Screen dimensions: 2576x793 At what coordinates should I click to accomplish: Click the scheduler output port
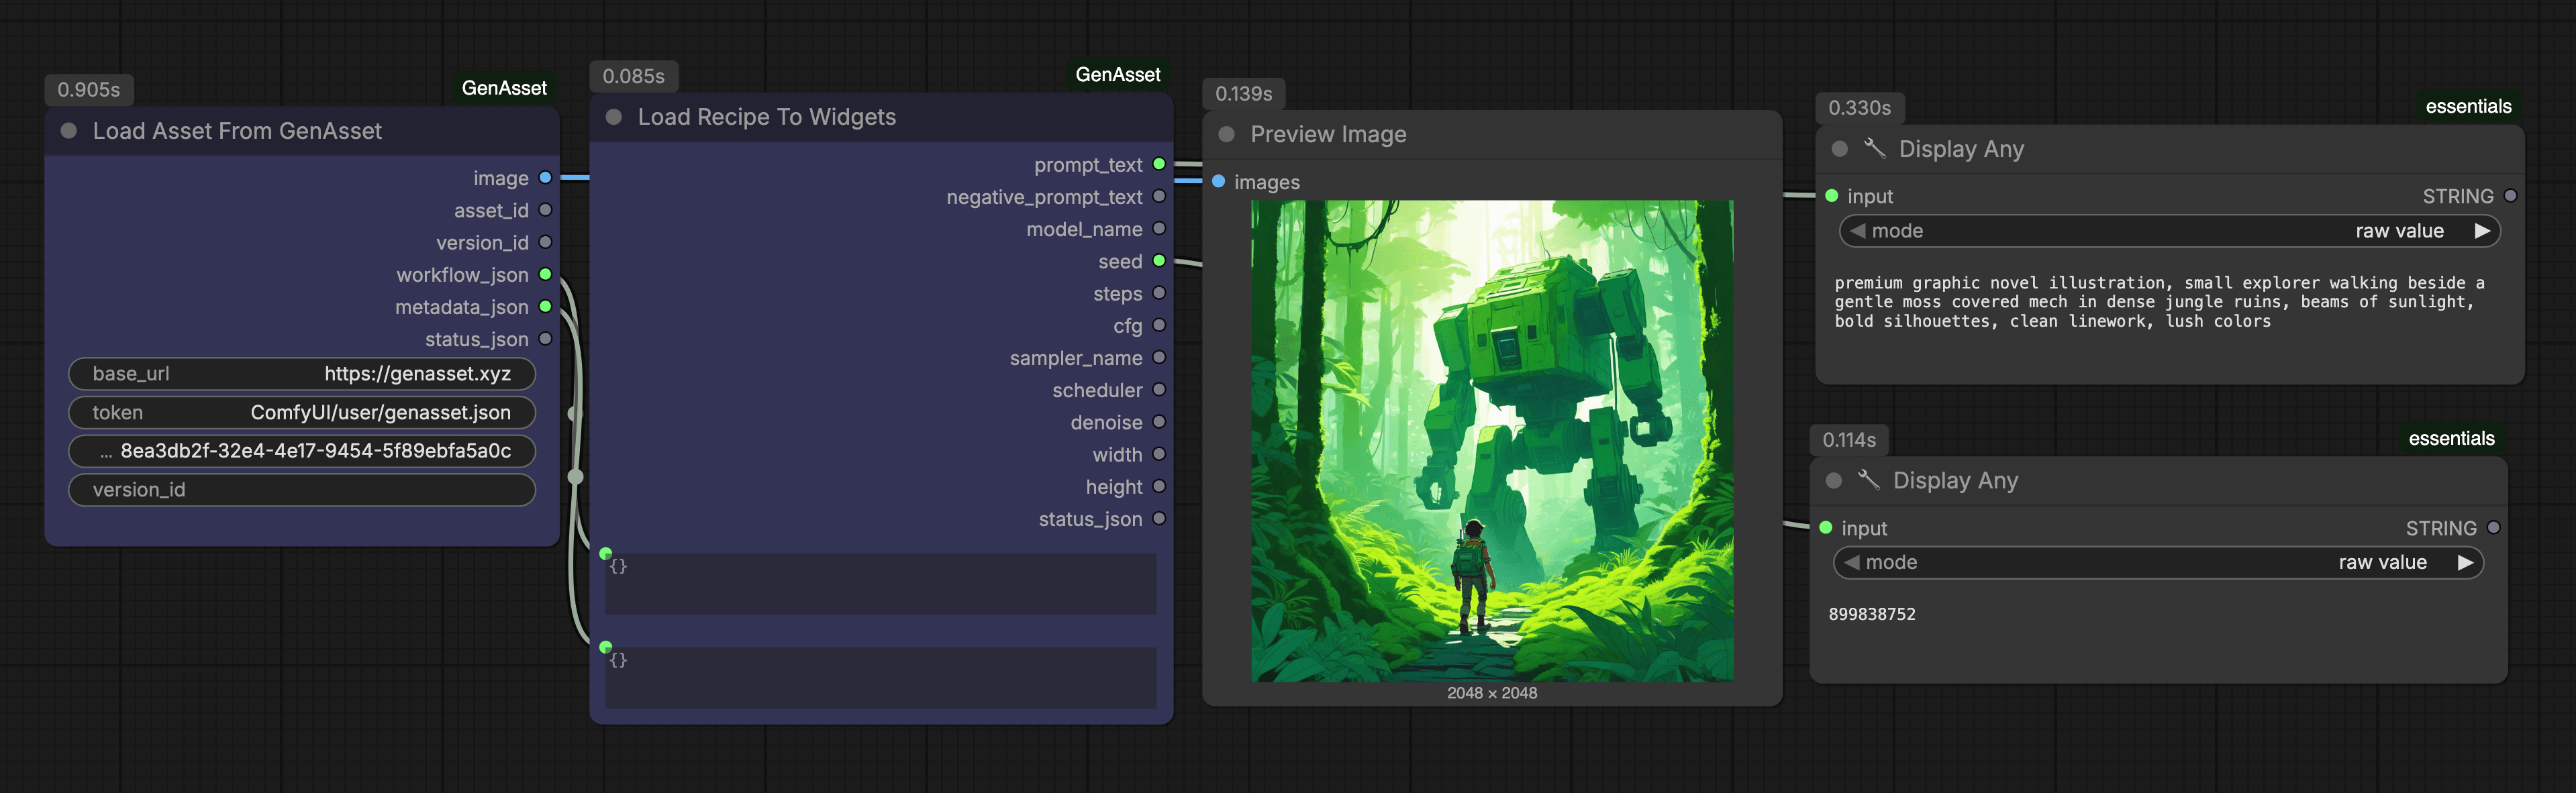pyautogui.click(x=1159, y=390)
